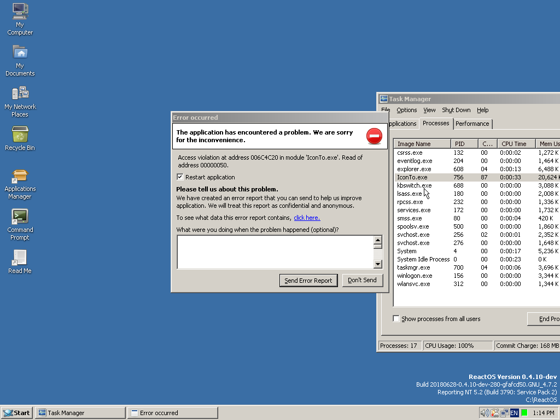Open the My Computer desktop icon

(x=20, y=19)
